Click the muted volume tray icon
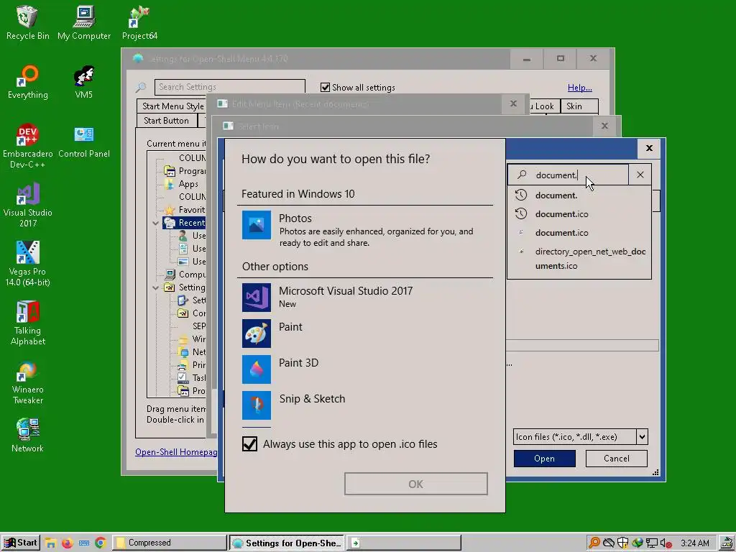Screen dimensions: 736x552 (666, 543)
